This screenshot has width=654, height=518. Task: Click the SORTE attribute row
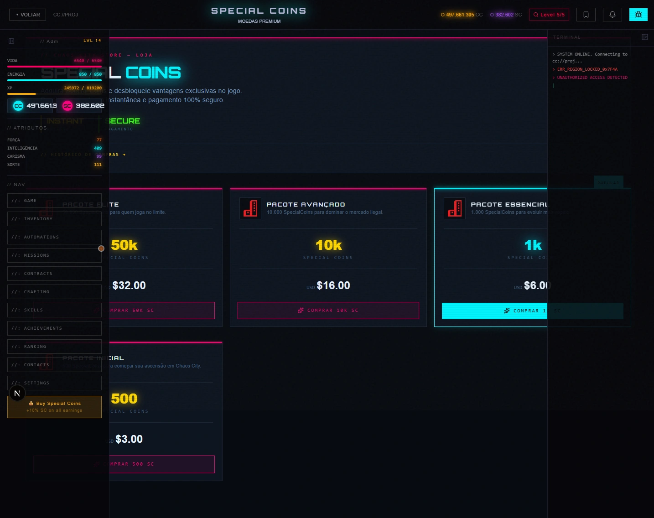point(54,165)
